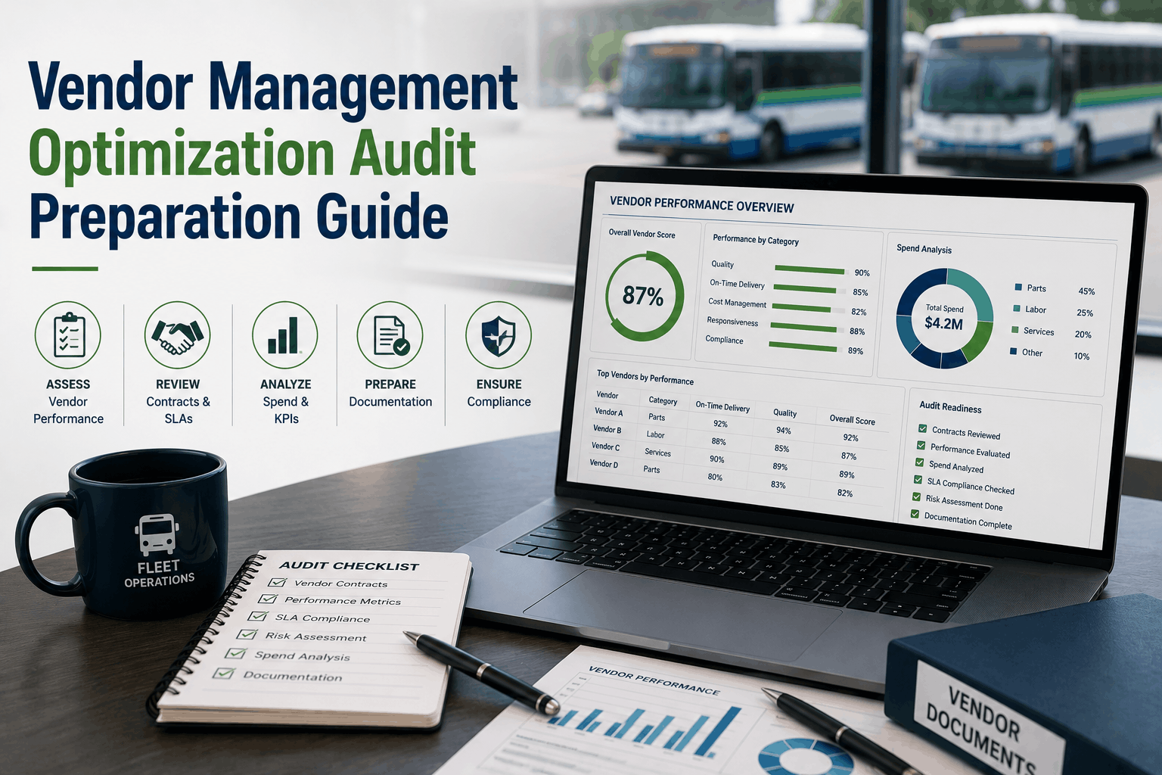
Task: Click the Category column header
Action: click(x=663, y=400)
